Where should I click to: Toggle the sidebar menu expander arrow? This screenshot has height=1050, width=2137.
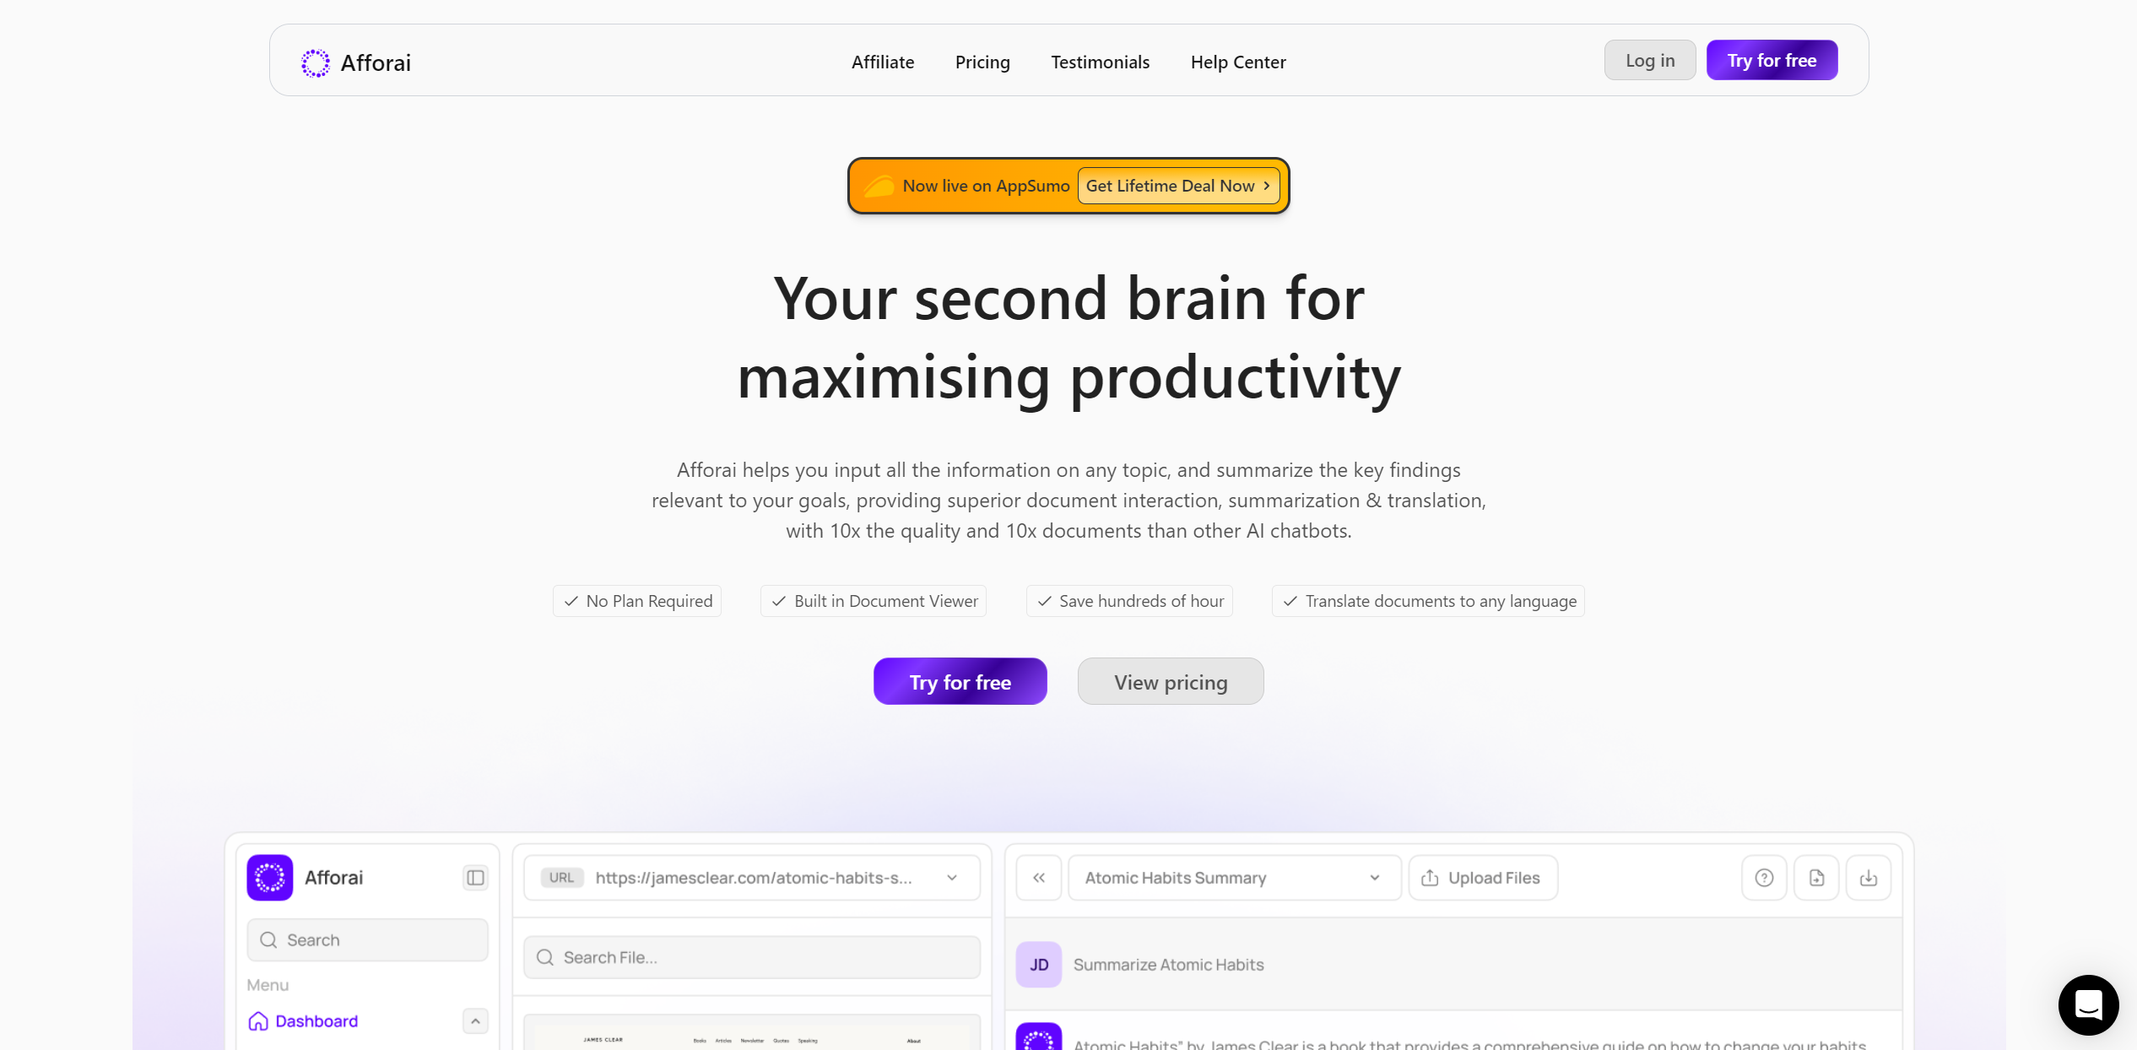[x=476, y=1021]
